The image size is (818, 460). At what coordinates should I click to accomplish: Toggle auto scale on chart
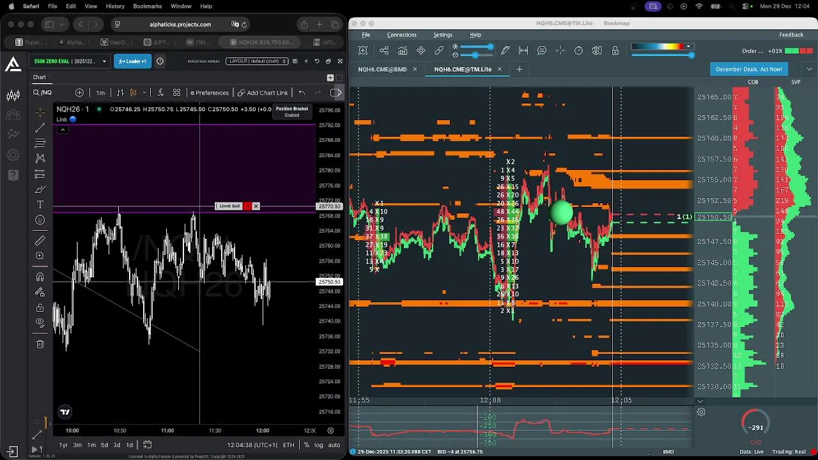pos(334,445)
